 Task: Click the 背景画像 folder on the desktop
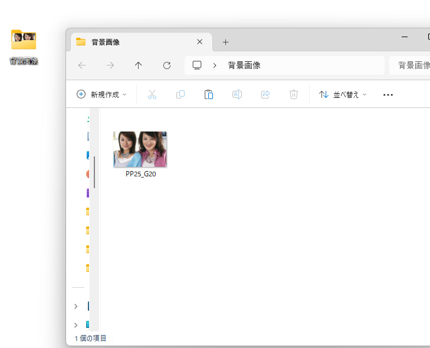pyautogui.click(x=24, y=47)
